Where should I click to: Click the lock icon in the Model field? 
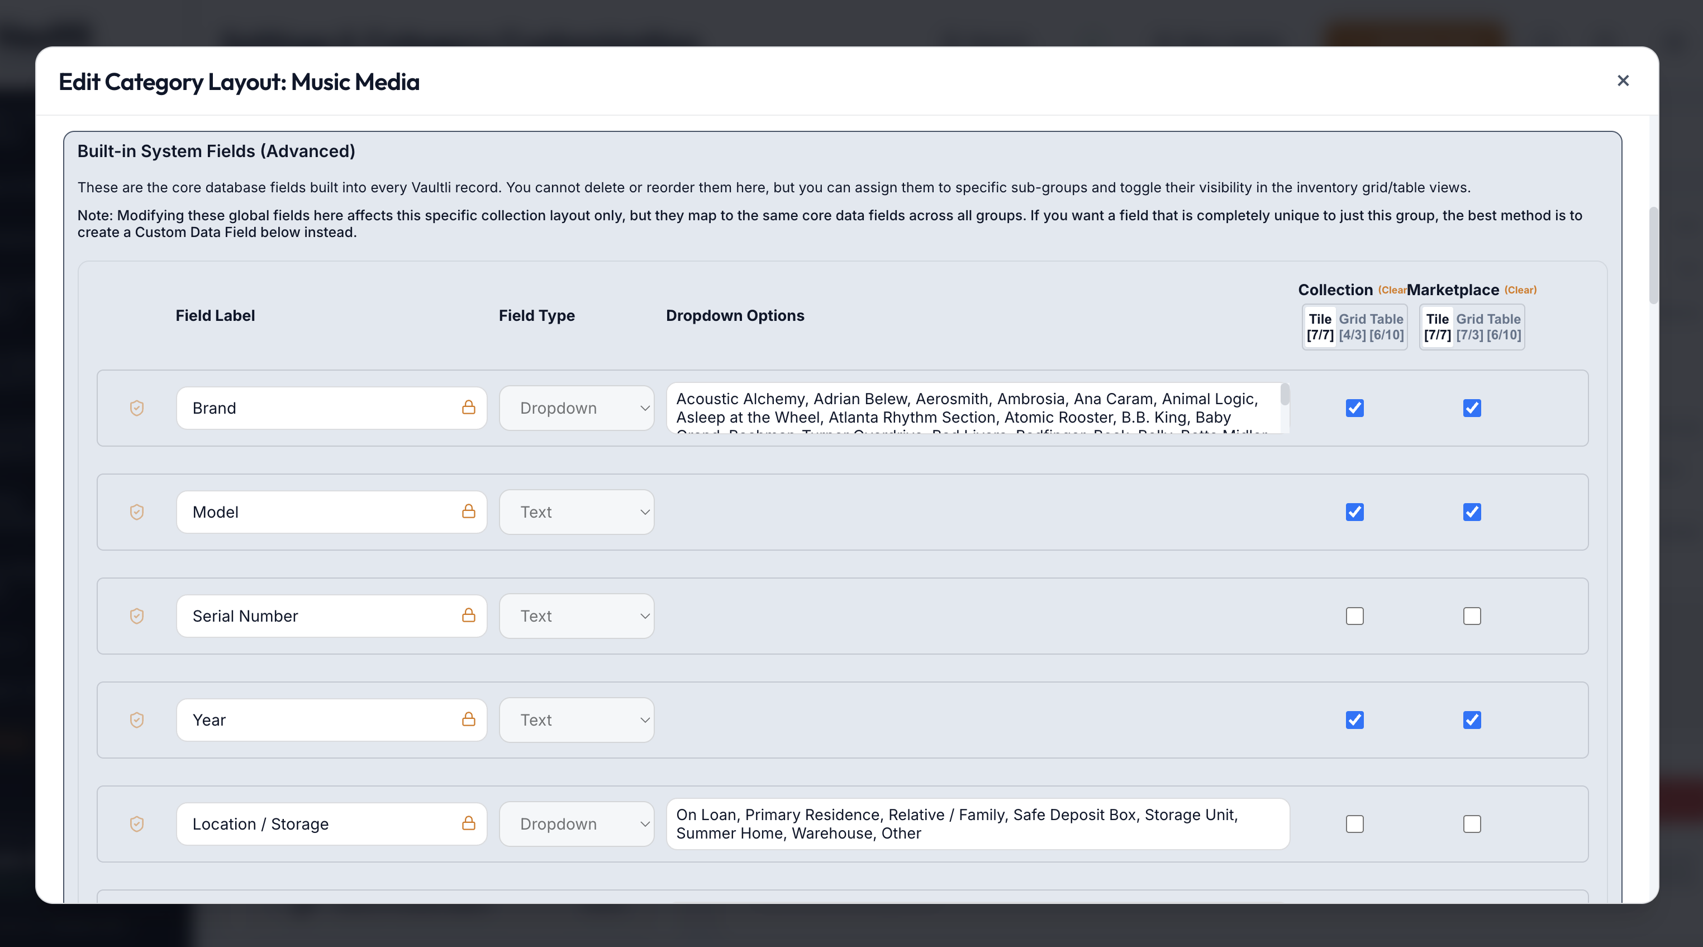tap(469, 510)
